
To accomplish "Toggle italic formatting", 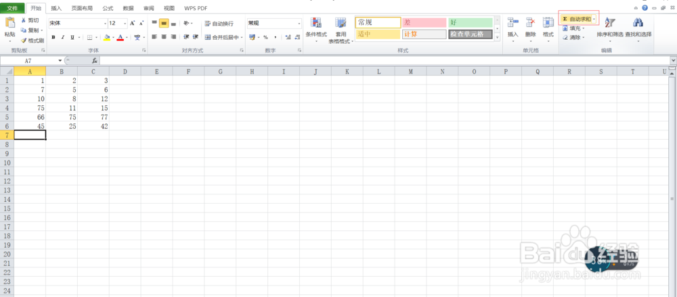I will point(62,37).
